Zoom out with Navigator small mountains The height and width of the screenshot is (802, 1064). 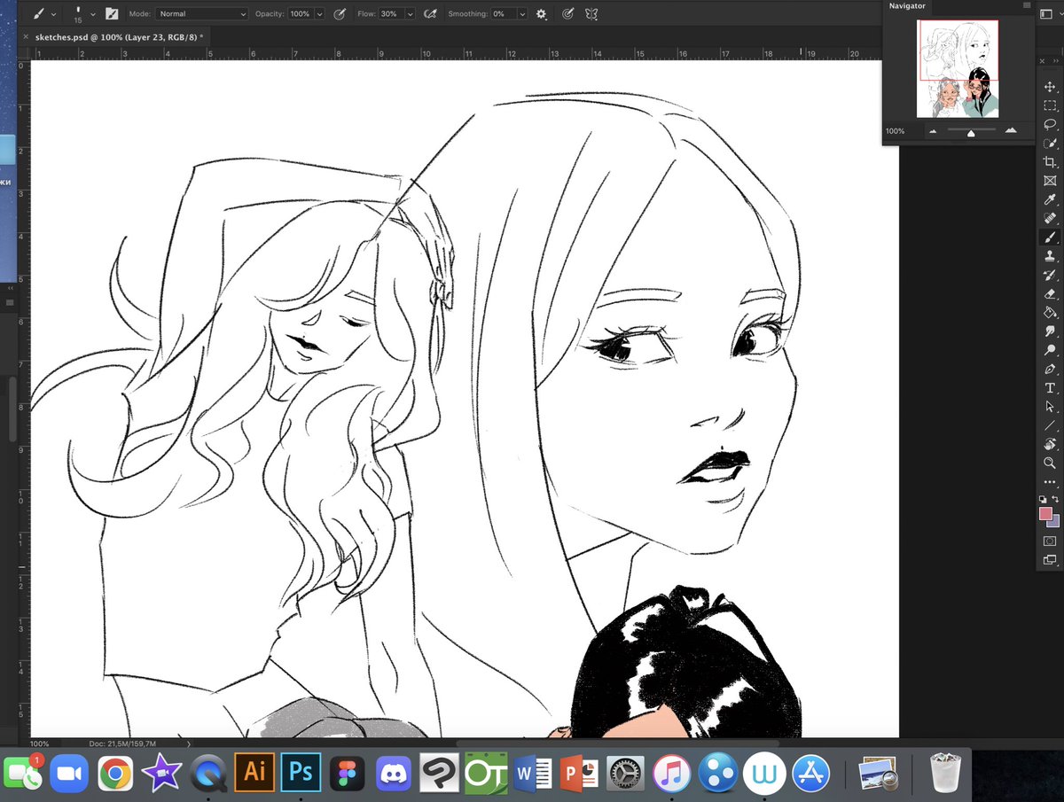click(933, 131)
